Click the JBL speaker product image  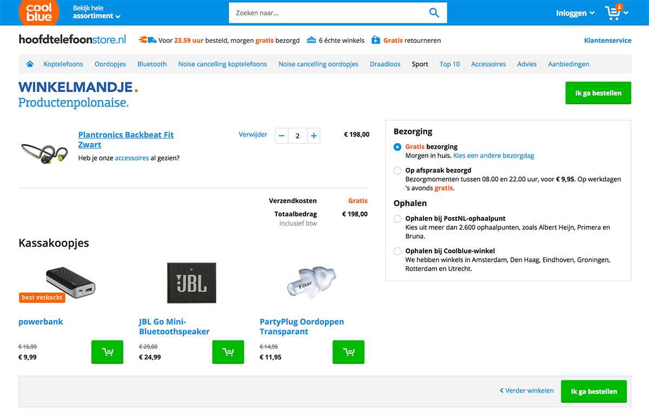click(191, 283)
